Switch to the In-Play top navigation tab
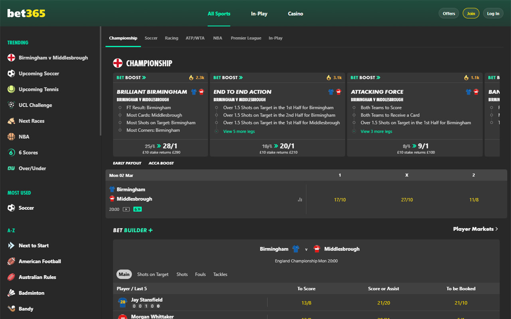 259,14
